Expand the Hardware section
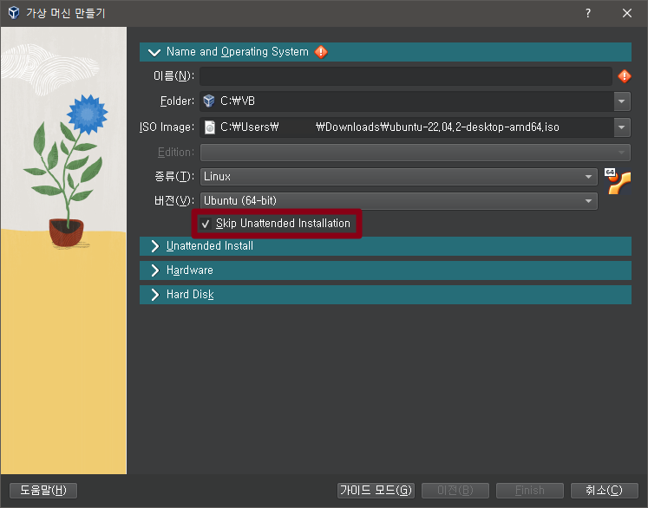648x508 pixels. click(155, 270)
